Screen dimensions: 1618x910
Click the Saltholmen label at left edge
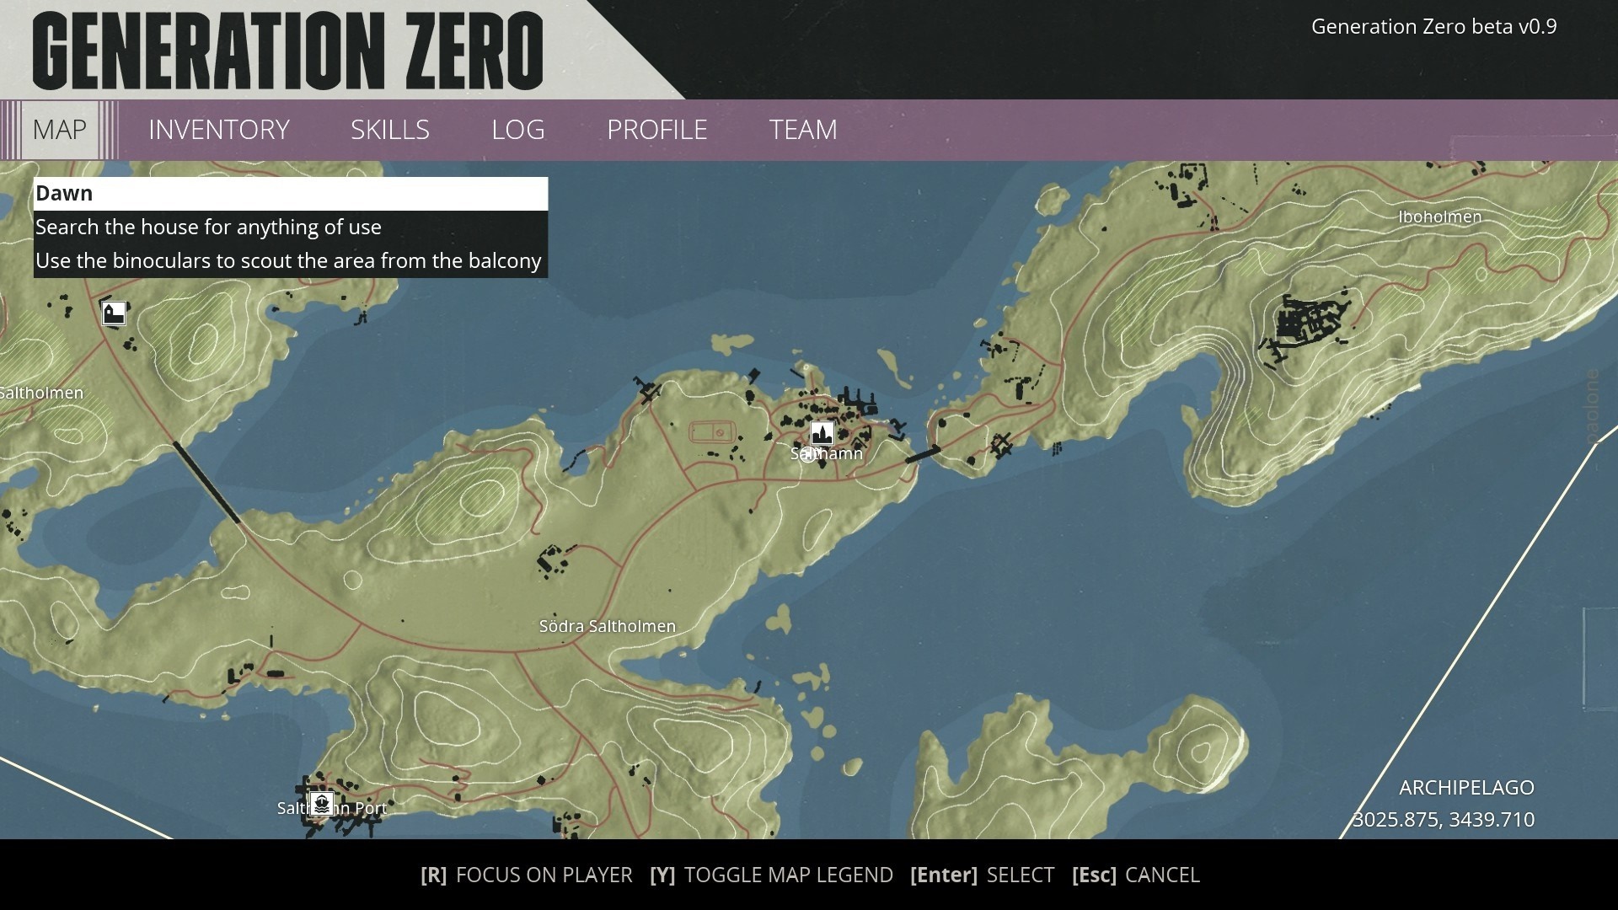[x=42, y=393]
